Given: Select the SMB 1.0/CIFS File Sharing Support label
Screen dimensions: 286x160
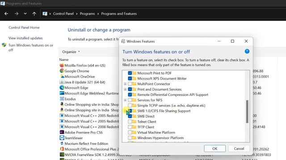Looking at the screenshot, I should tap(164, 111).
